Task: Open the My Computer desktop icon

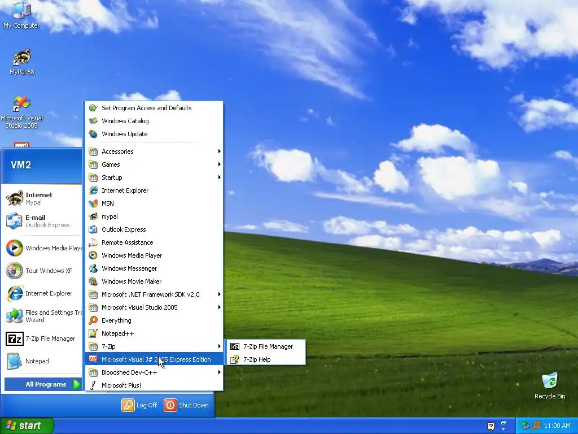Action: [21, 15]
